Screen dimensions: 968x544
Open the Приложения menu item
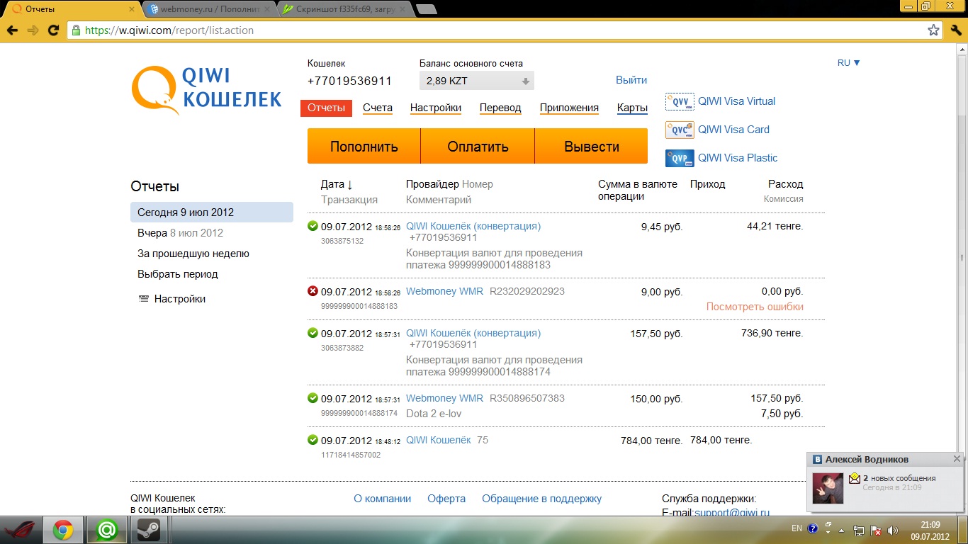[x=569, y=108]
